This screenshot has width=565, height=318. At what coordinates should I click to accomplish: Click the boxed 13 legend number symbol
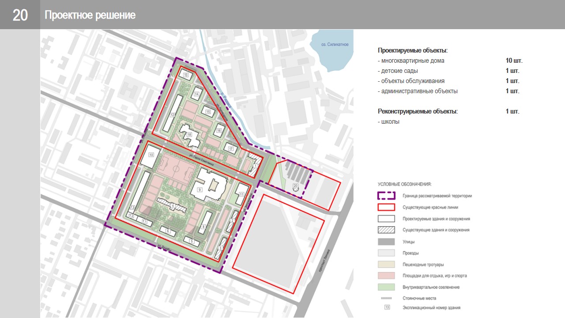(x=387, y=307)
